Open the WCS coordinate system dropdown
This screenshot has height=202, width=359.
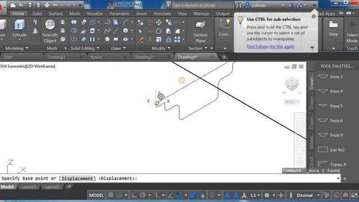pyautogui.click(x=291, y=102)
